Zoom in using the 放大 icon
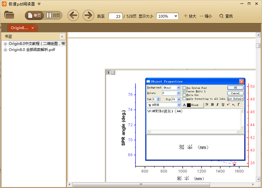This screenshot has width=262, height=188. tap(190, 16)
